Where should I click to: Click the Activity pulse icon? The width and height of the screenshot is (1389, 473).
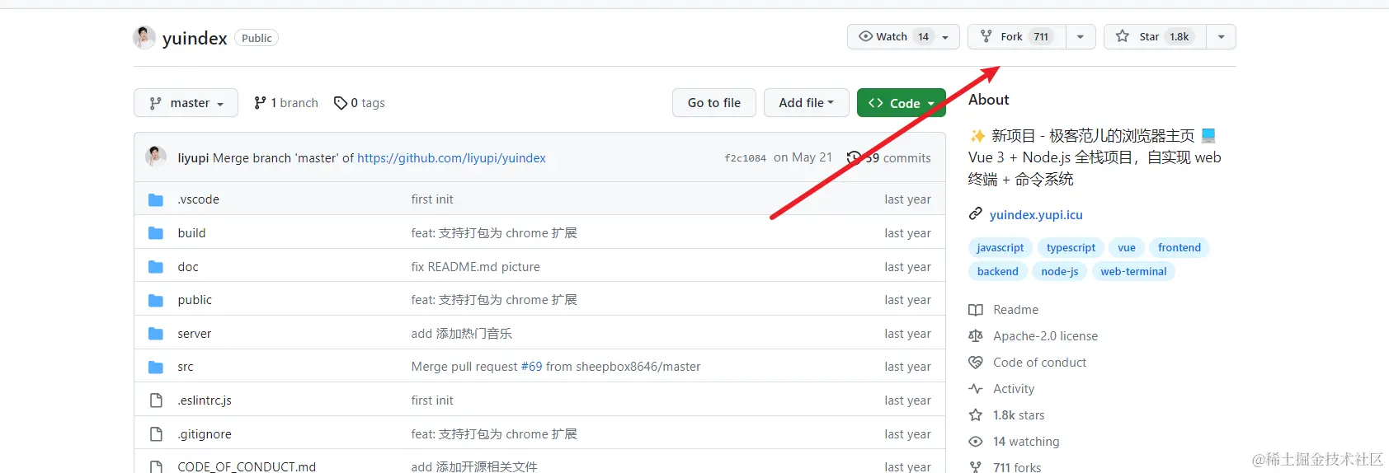pyautogui.click(x=976, y=389)
